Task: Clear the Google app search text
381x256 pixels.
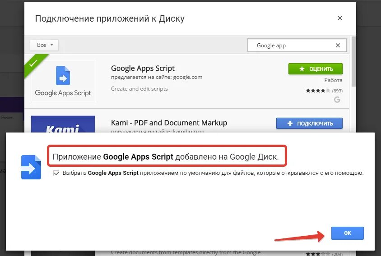Action: [x=338, y=45]
